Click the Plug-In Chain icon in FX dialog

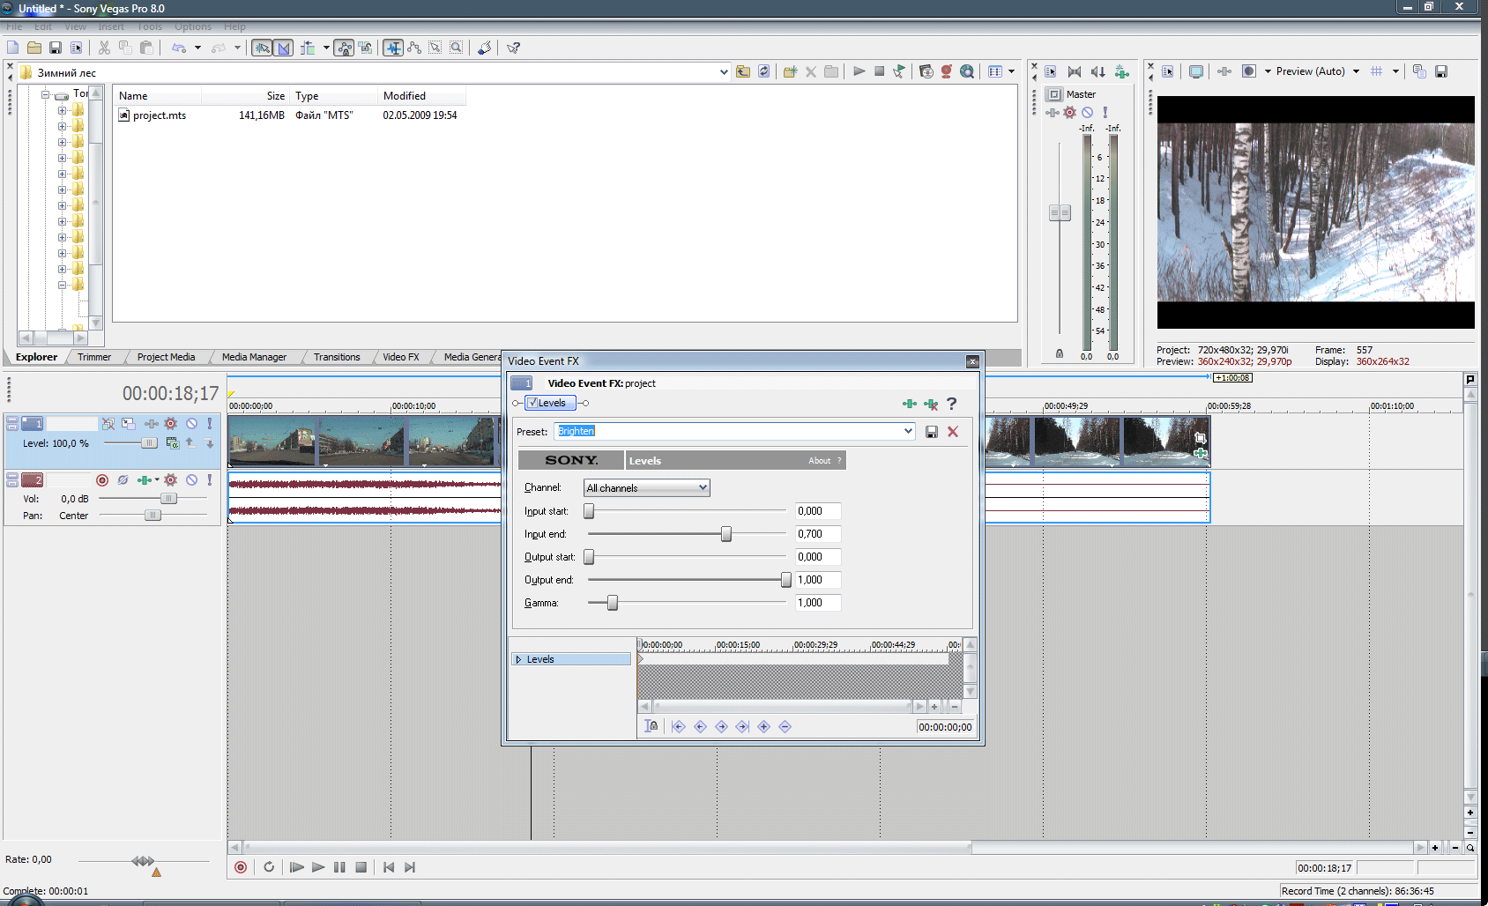point(909,404)
